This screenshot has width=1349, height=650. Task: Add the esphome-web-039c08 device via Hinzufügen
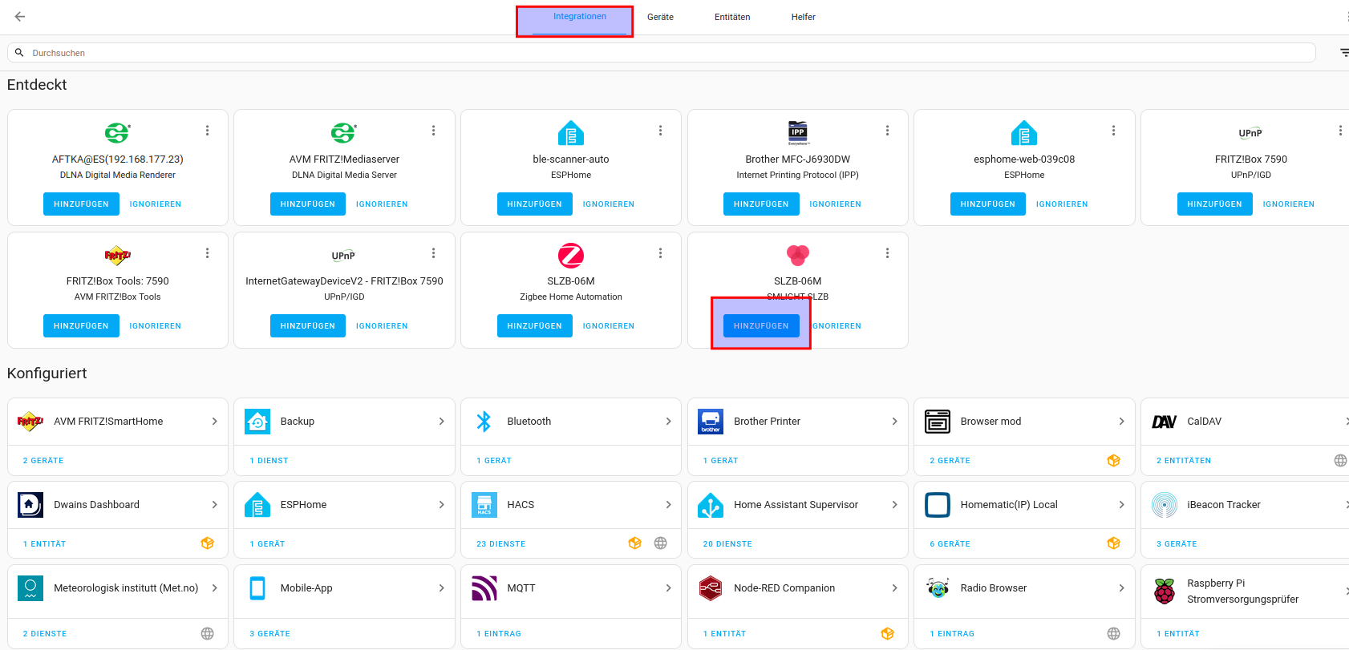987,204
